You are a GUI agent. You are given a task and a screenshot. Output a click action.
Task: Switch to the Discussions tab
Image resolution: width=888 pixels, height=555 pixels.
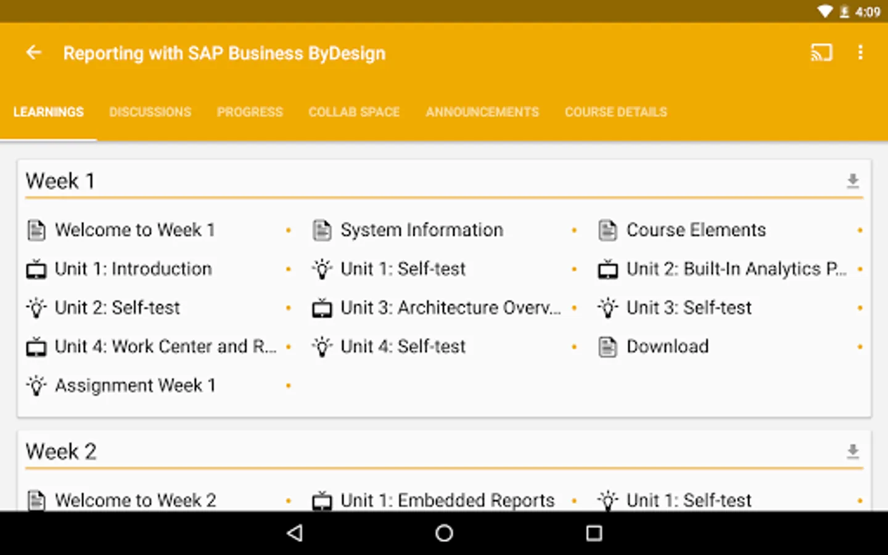coord(150,112)
